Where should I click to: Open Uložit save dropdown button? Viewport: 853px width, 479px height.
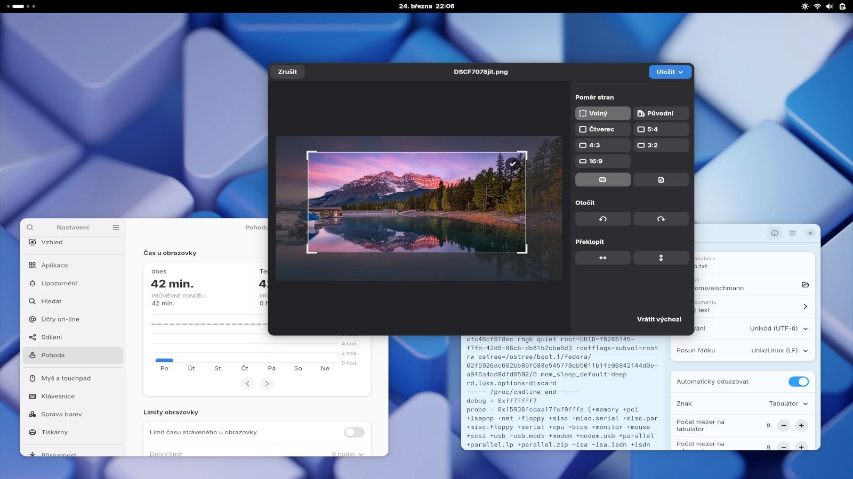670,72
